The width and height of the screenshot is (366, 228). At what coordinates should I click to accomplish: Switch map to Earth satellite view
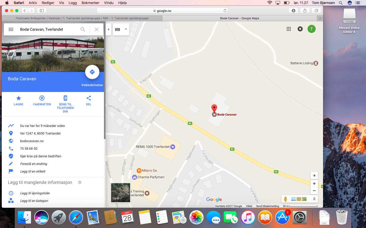pyautogui.click(x=121, y=193)
